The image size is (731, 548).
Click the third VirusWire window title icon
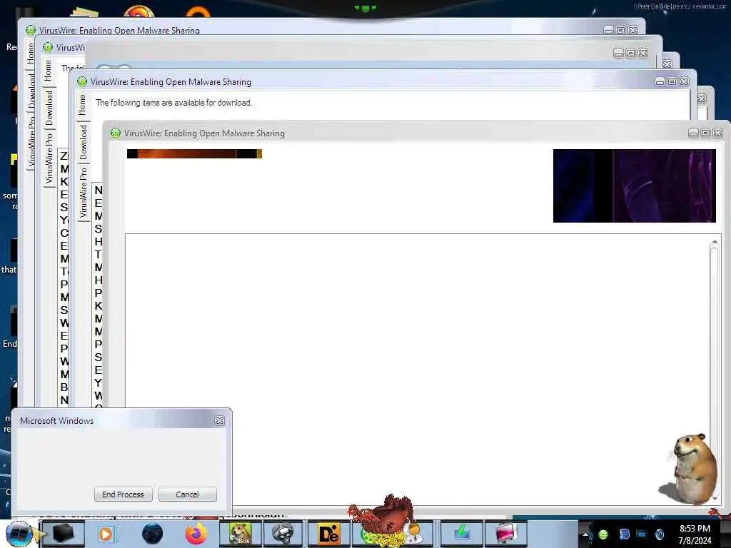pos(81,82)
